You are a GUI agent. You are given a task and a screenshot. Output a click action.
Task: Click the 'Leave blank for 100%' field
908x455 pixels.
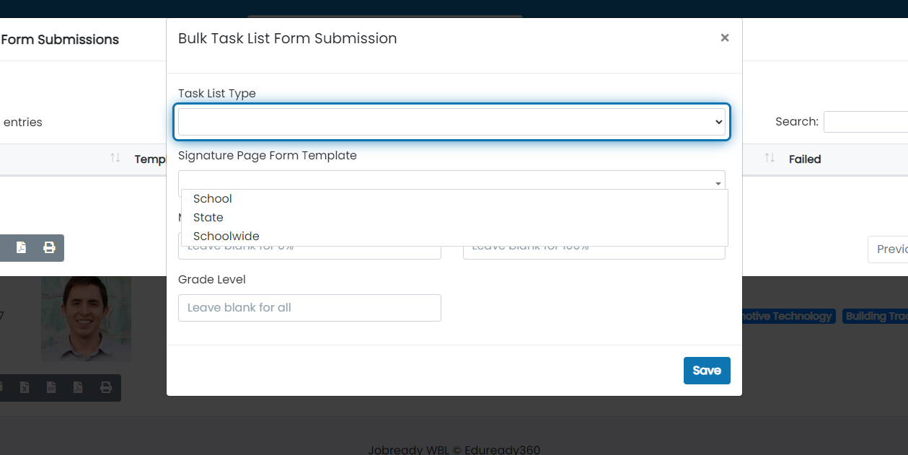(594, 247)
